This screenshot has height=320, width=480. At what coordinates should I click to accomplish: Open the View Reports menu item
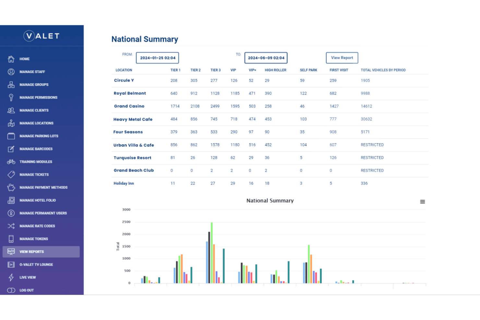(41, 252)
